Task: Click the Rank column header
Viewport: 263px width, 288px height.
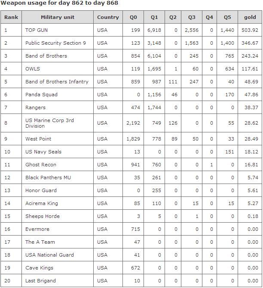Action: (x=11, y=17)
